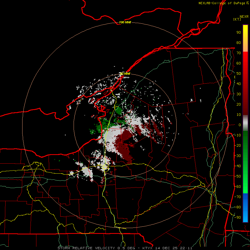
Task: Click the positive 20 knot scale label
Action: [x=239, y=104]
